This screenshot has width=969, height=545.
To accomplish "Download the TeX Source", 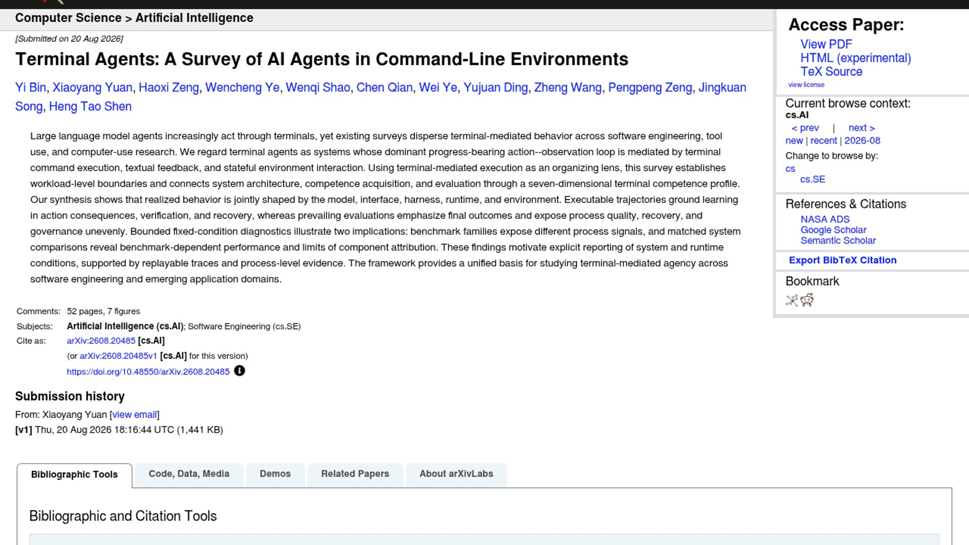I will (x=831, y=72).
